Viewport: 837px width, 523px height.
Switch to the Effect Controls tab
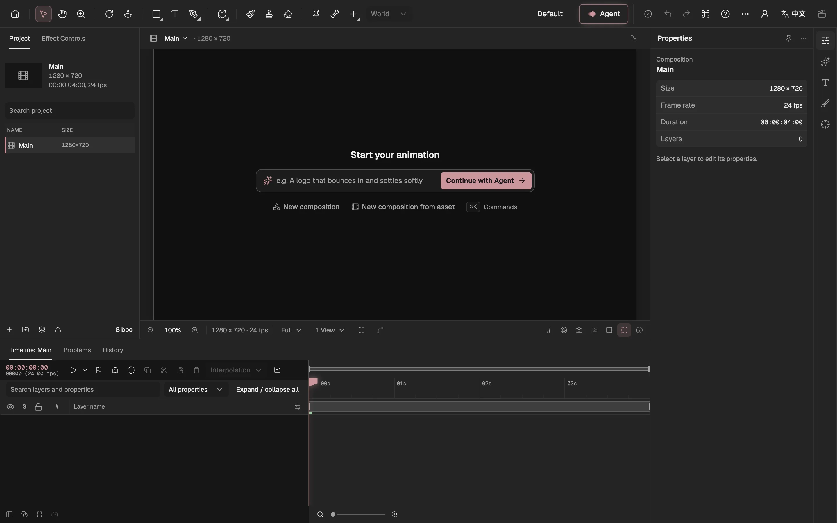[x=63, y=38]
